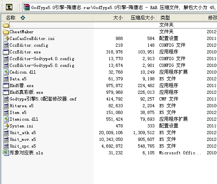Select the CczEditor.exe application icon

[6, 52]
